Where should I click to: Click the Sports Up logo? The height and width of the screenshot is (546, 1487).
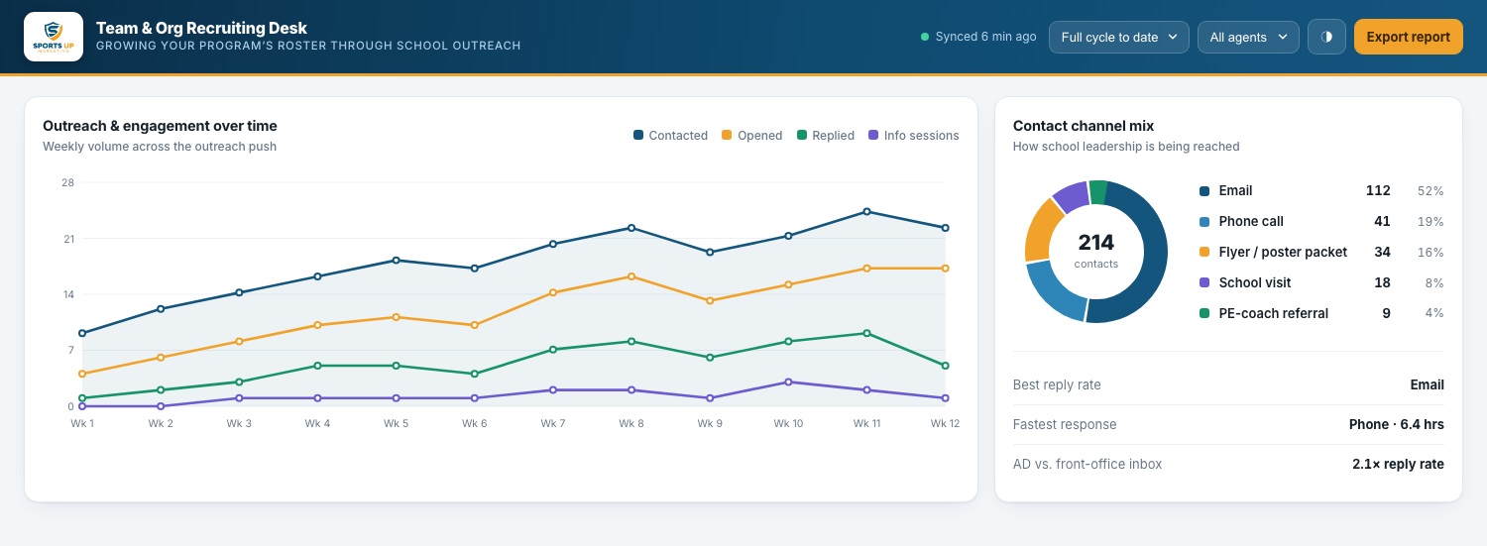(54, 37)
